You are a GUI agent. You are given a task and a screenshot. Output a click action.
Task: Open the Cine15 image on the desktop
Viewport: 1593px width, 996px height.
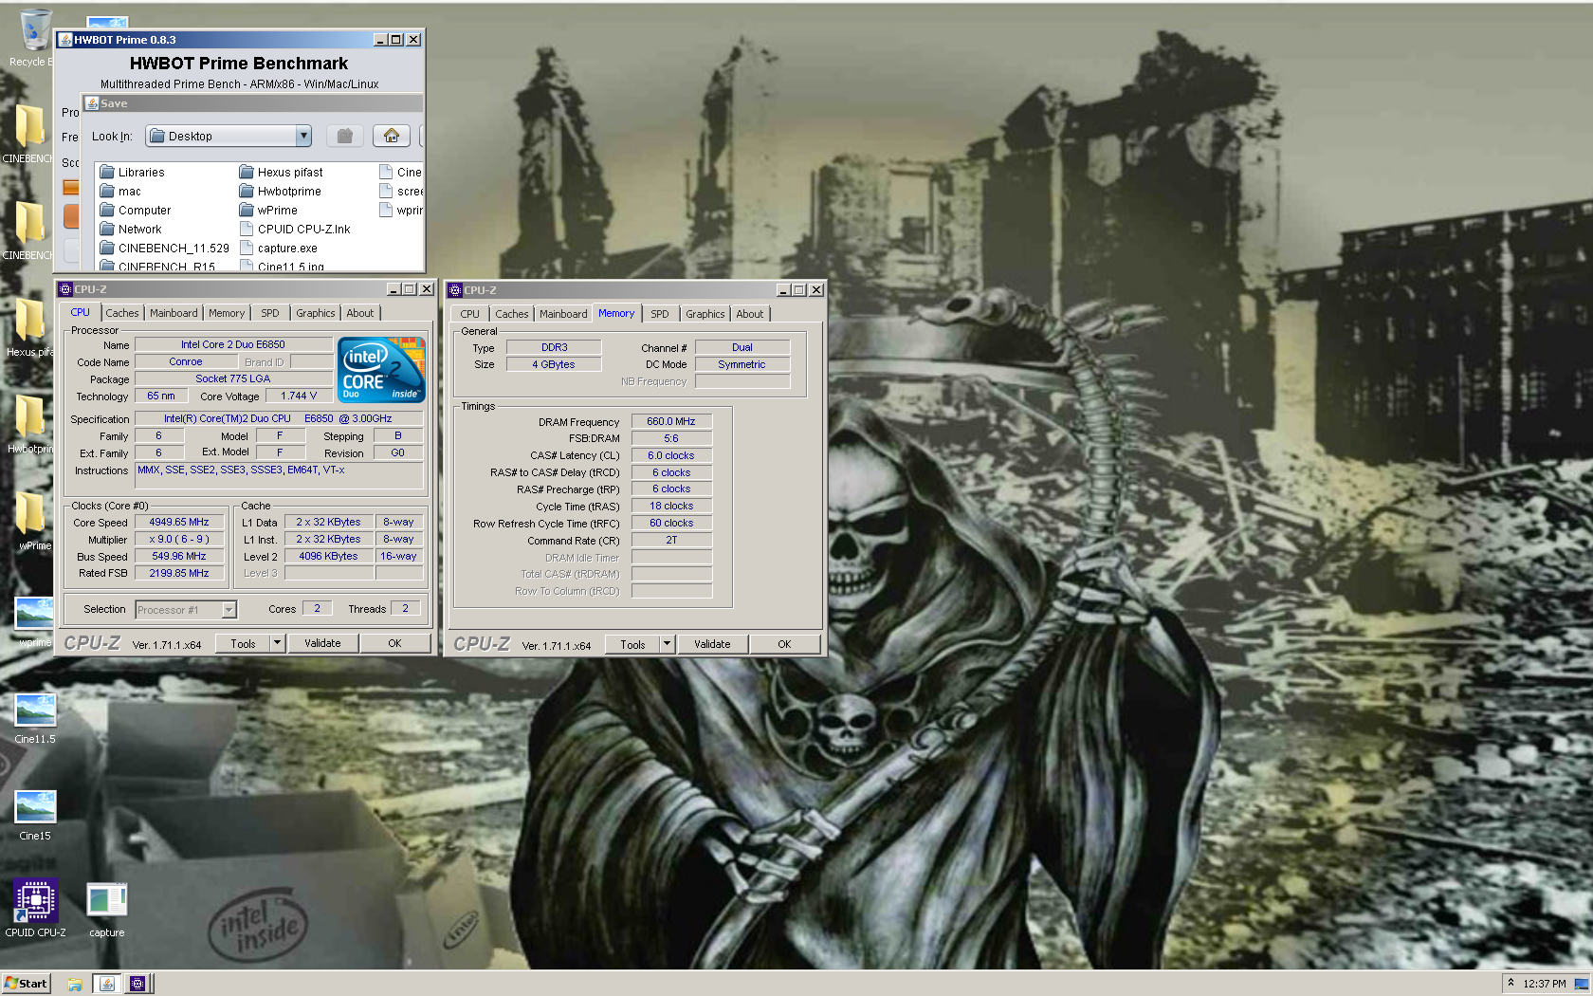pos(35,814)
